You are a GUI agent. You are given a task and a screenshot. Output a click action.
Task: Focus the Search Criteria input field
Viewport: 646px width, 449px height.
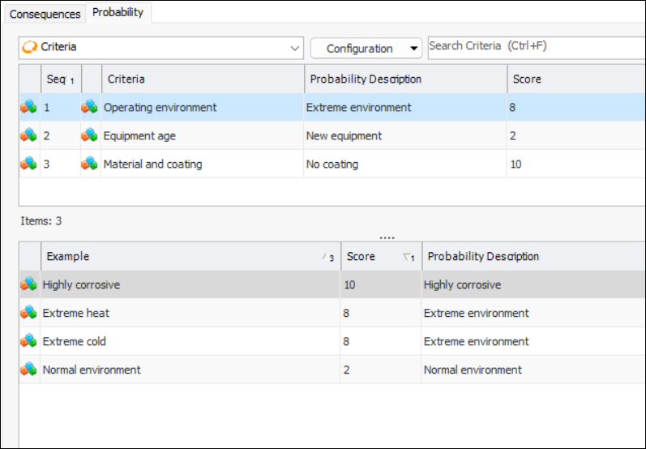(x=535, y=46)
